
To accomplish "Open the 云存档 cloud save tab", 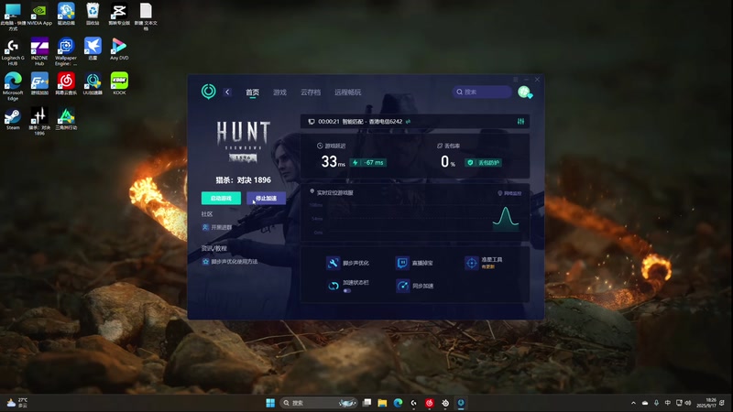I will click(311, 92).
